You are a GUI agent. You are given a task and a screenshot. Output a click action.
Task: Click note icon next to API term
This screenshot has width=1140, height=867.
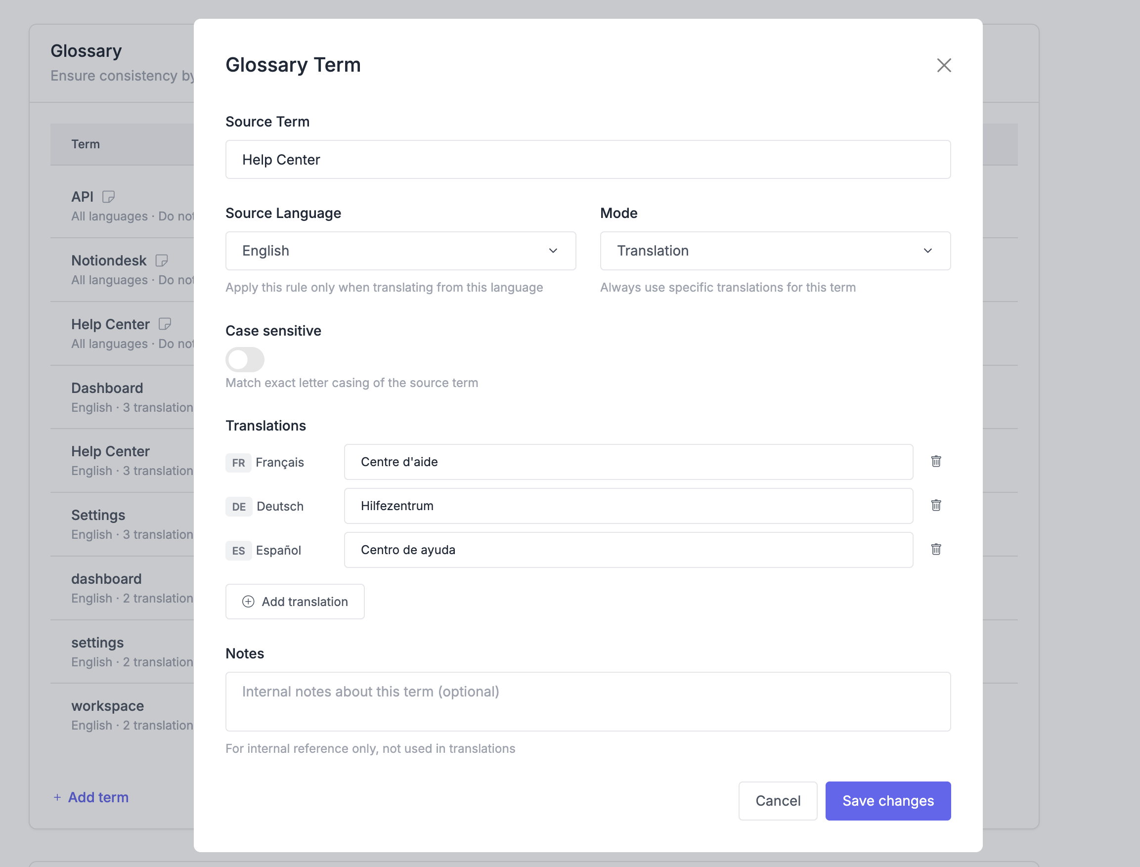108,197
